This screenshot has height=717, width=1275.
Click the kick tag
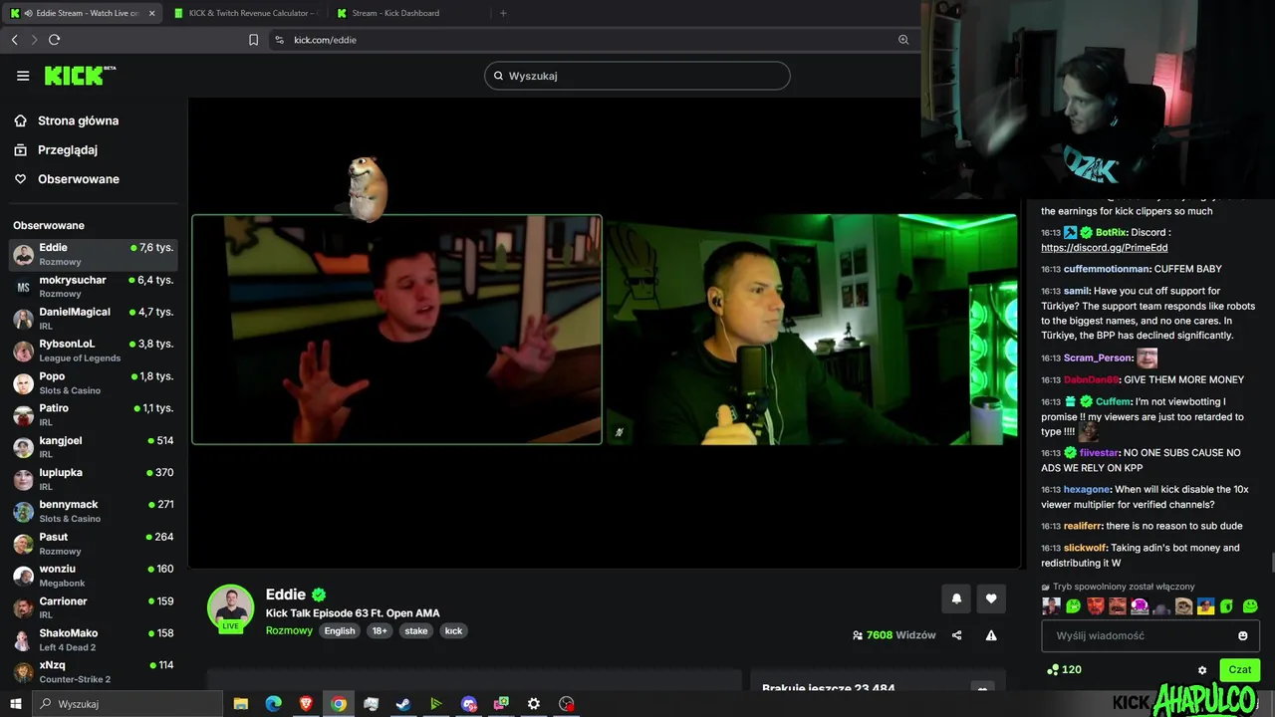tap(453, 630)
